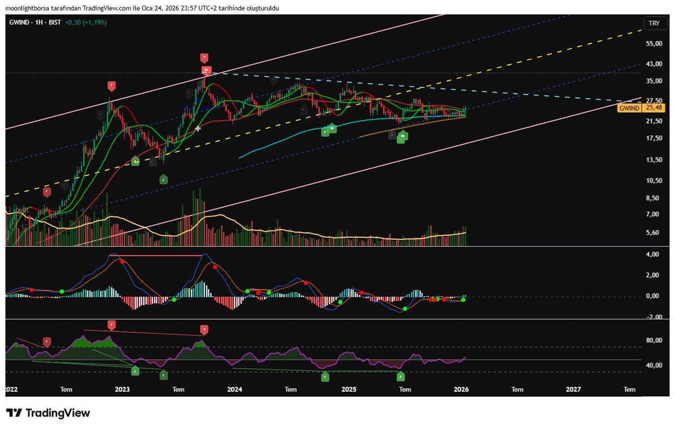
Task: Click the white plus marker on mid-2023 price rally
Action: tap(198, 128)
